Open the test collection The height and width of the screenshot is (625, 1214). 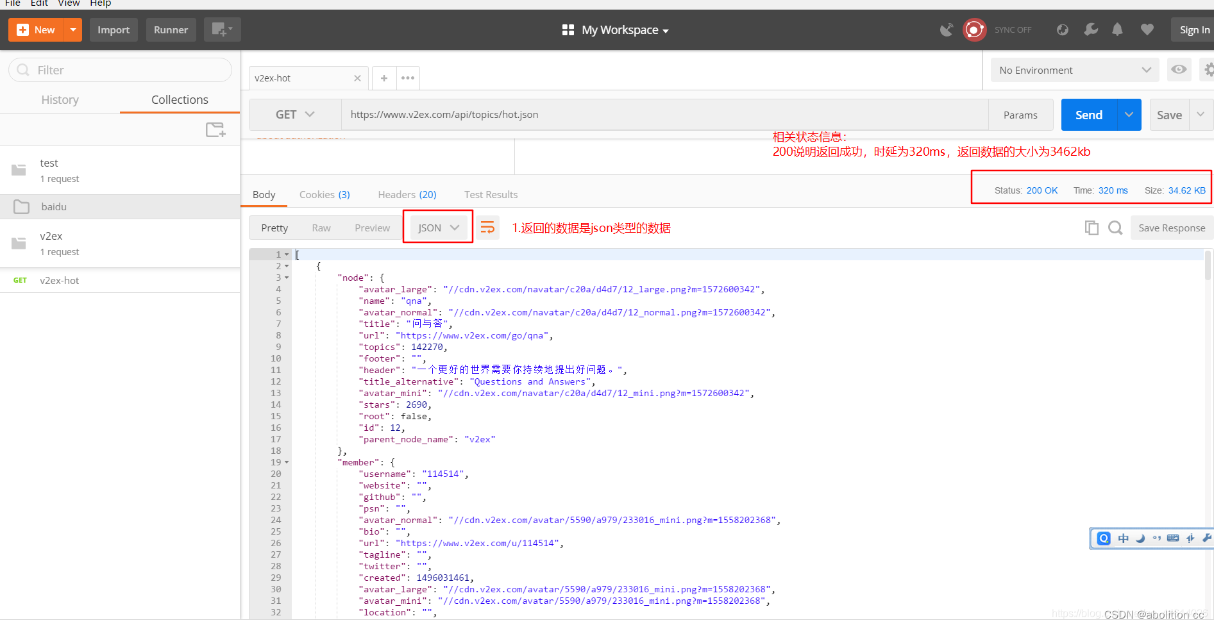tap(120, 170)
